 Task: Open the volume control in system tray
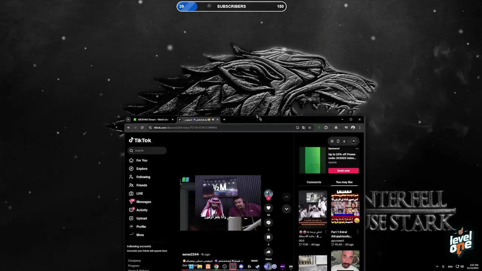pos(462,266)
